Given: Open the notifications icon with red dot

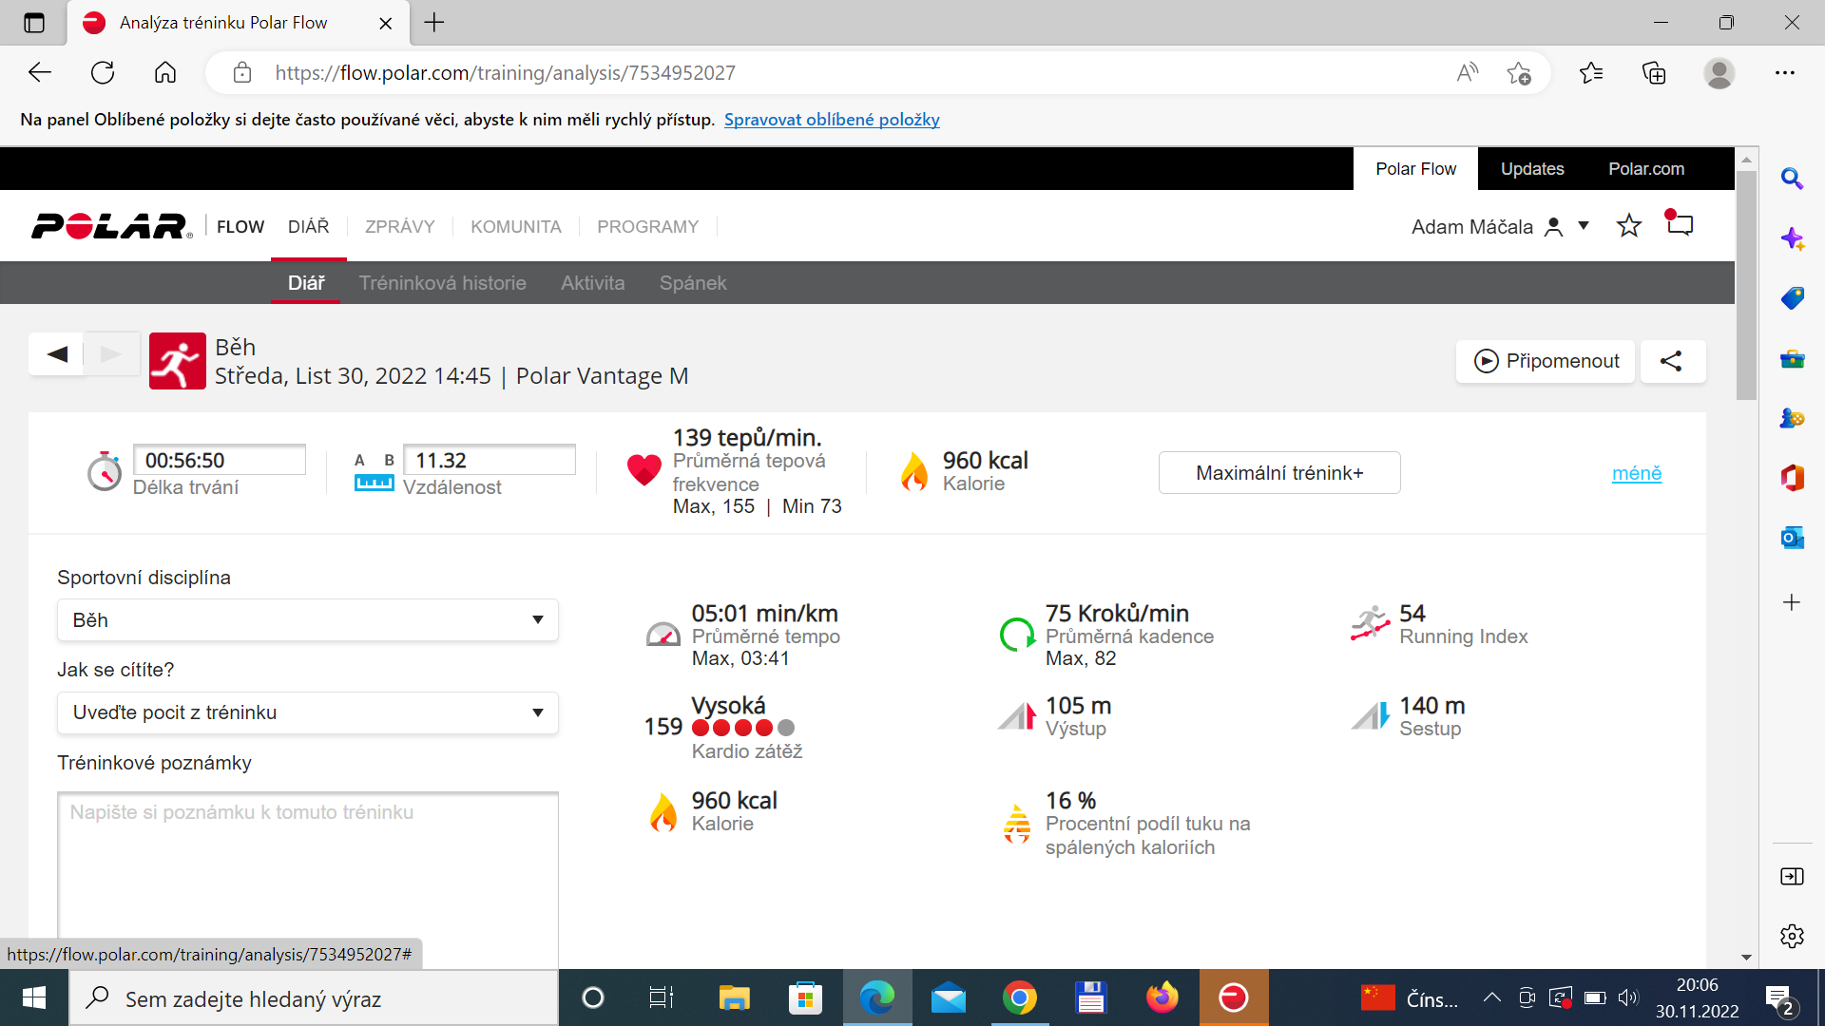Looking at the screenshot, I should pyautogui.click(x=1680, y=224).
